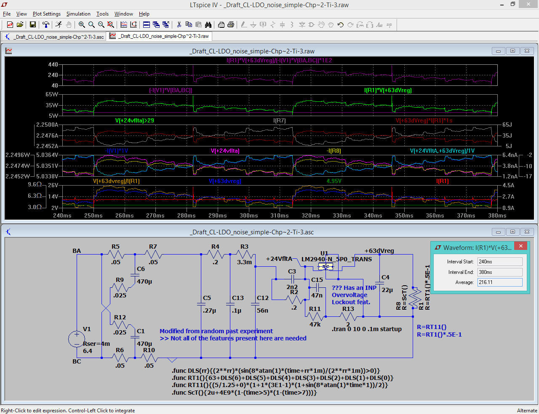Image resolution: width=539 pixels, height=414 pixels.
Task: Open the File menu
Action: tap(7, 14)
